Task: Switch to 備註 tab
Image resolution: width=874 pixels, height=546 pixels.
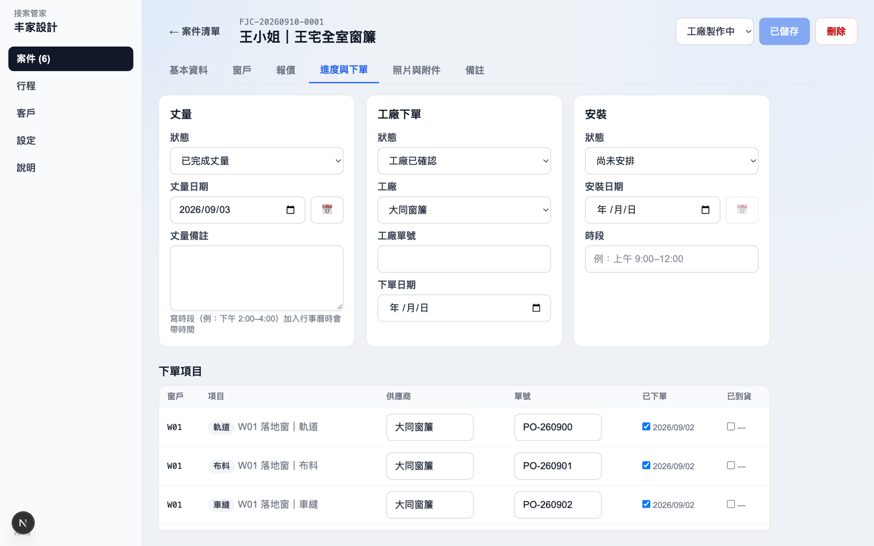Action: point(475,70)
